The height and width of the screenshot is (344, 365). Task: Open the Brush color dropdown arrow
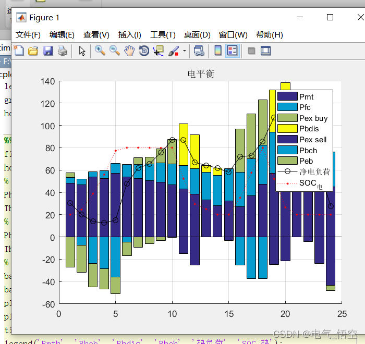pyautogui.click(x=185, y=51)
